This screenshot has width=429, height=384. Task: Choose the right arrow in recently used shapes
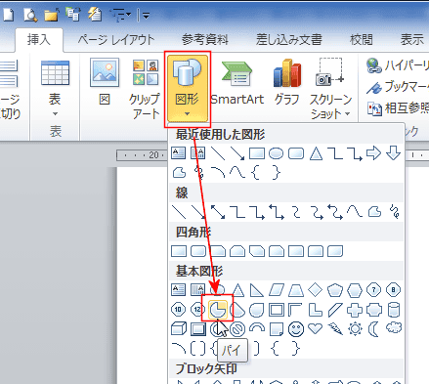pyautogui.click(x=373, y=152)
